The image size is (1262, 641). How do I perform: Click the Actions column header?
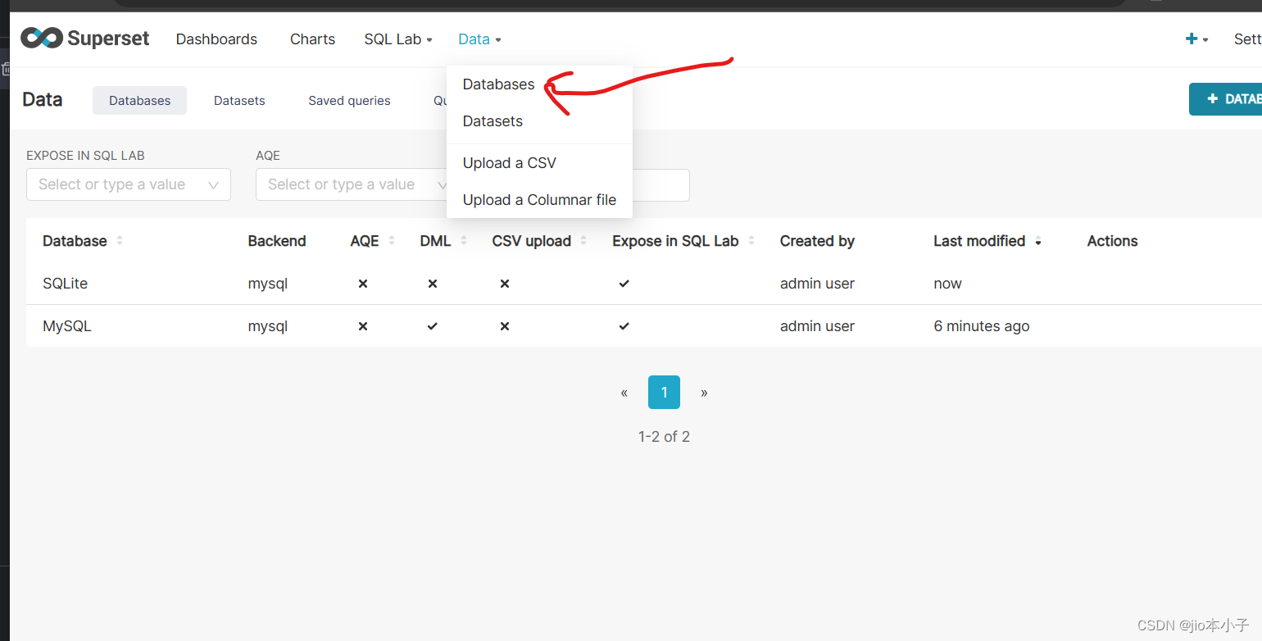pos(1112,241)
